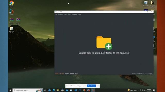Toggle the DOCKED mode status button
The width and height of the screenshot is (165, 92).
67,74
